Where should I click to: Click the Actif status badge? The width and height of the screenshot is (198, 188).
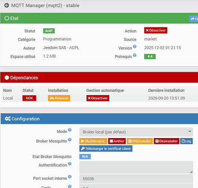point(49,31)
